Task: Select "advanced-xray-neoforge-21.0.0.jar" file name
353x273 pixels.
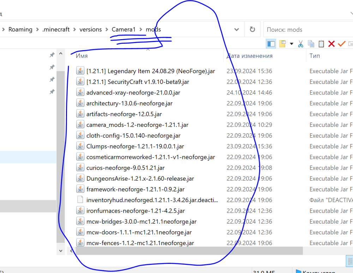Action: tap(133, 93)
